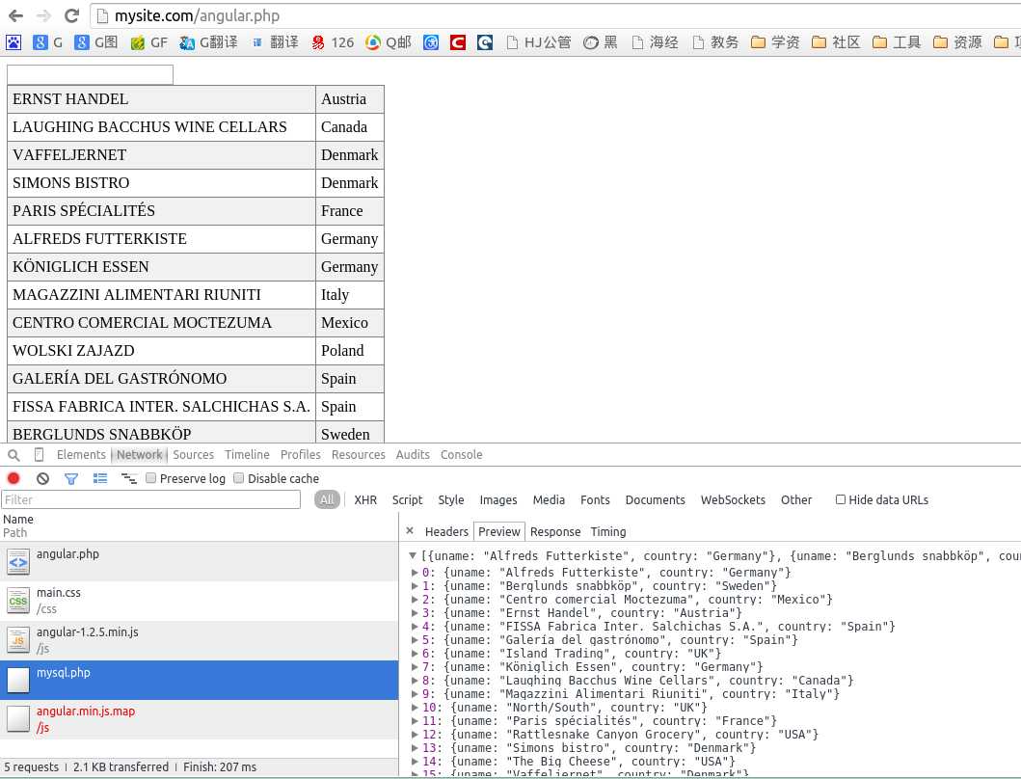The width and height of the screenshot is (1021, 779).
Task: Open the 学资 bookmark folder
Action: (x=775, y=43)
